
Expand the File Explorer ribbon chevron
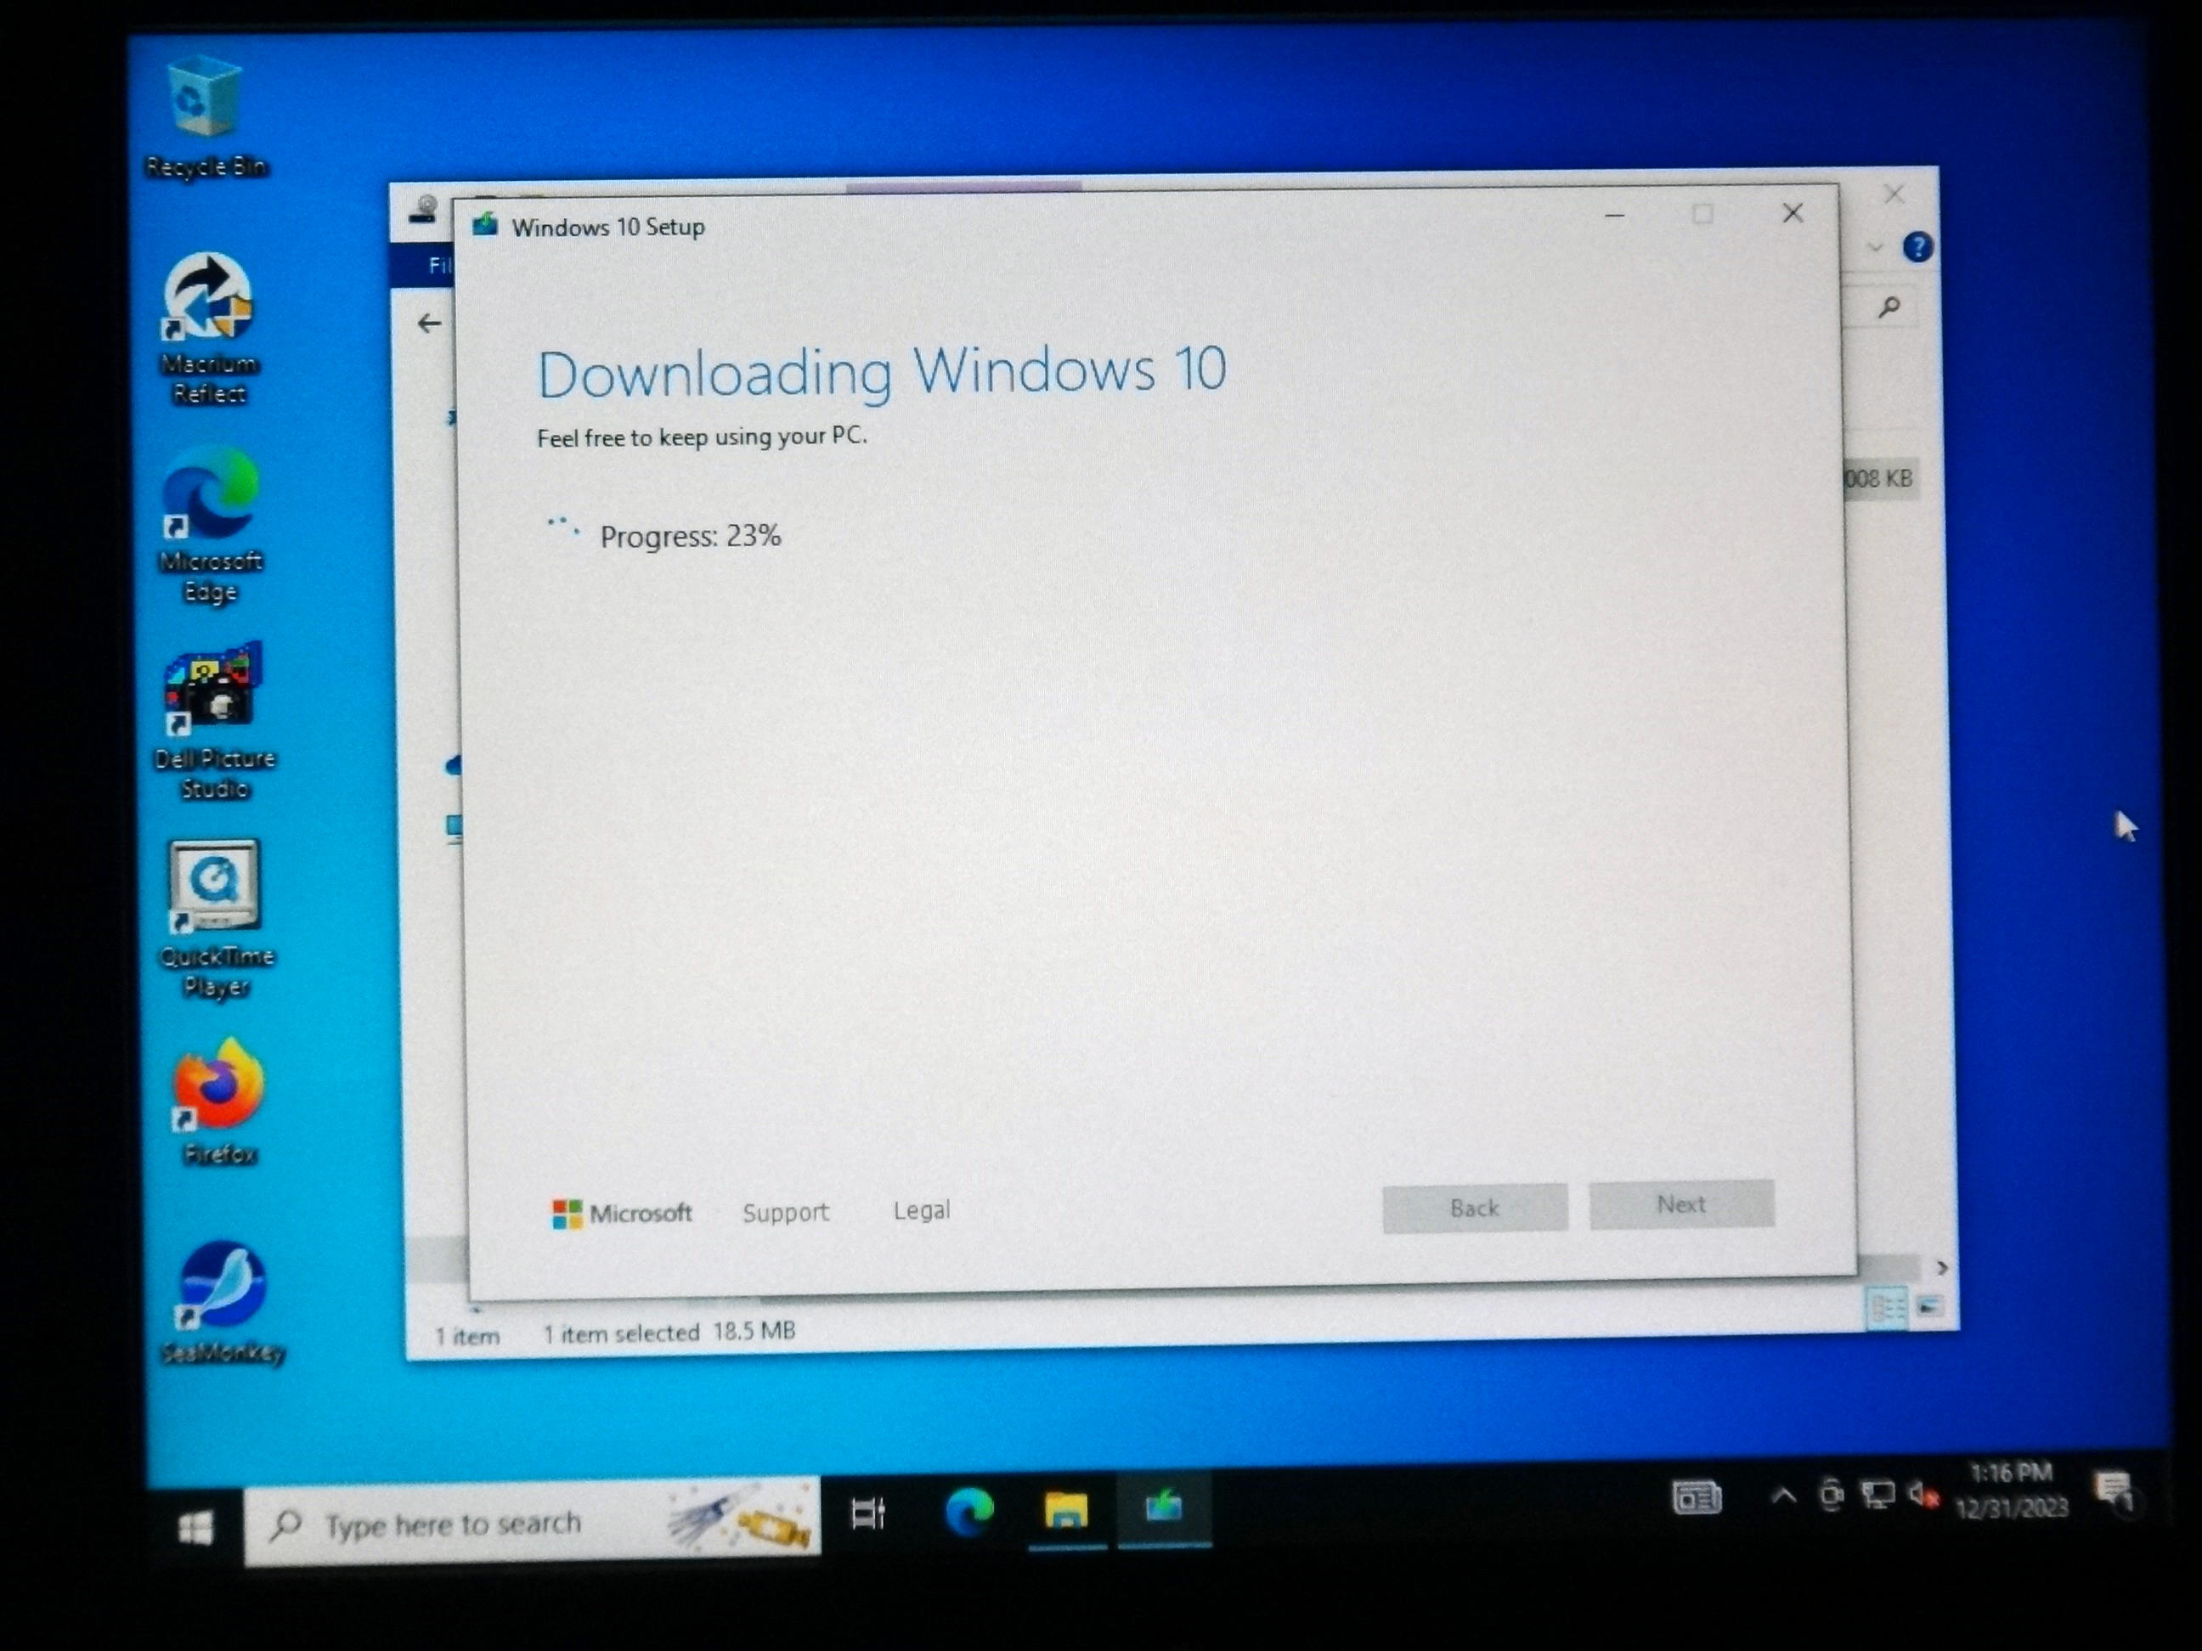point(1876,247)
